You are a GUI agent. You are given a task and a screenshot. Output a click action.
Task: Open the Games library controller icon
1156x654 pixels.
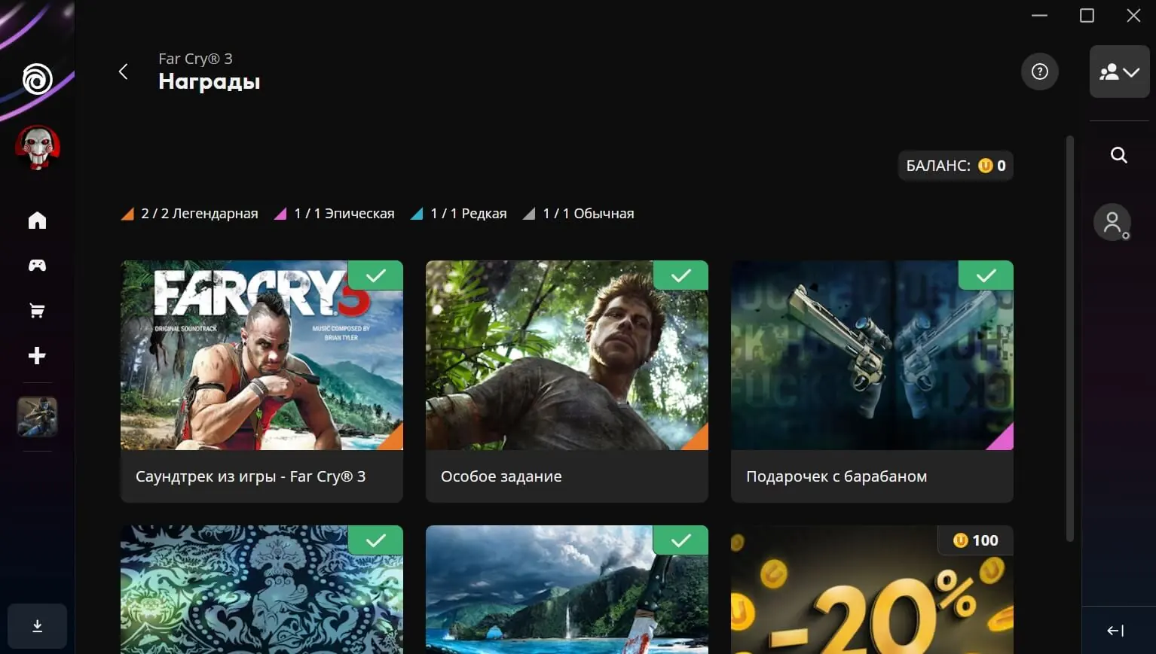click(37, 265)
